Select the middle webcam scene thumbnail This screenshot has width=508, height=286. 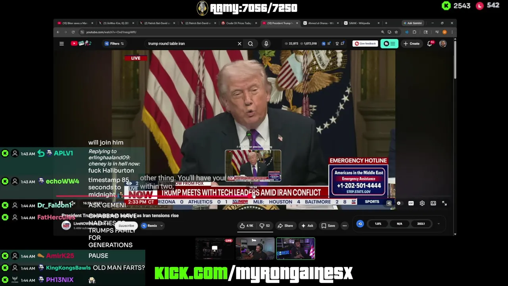coord(255,249)
